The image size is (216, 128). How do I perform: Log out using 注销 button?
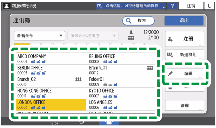click(191, 6)
